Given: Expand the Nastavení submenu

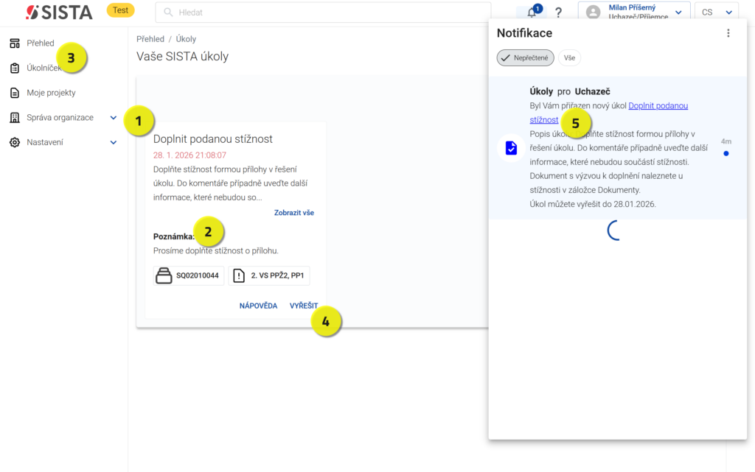Looking at the screenshot, I should (x=113, y=142).
